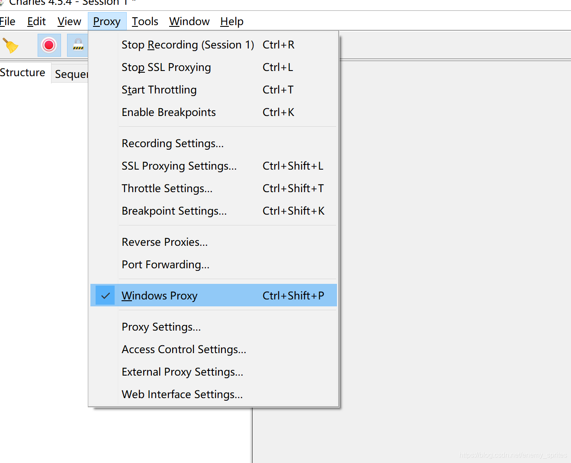
Task: Open Web Interface Settings...
Action: click(214, 395)
